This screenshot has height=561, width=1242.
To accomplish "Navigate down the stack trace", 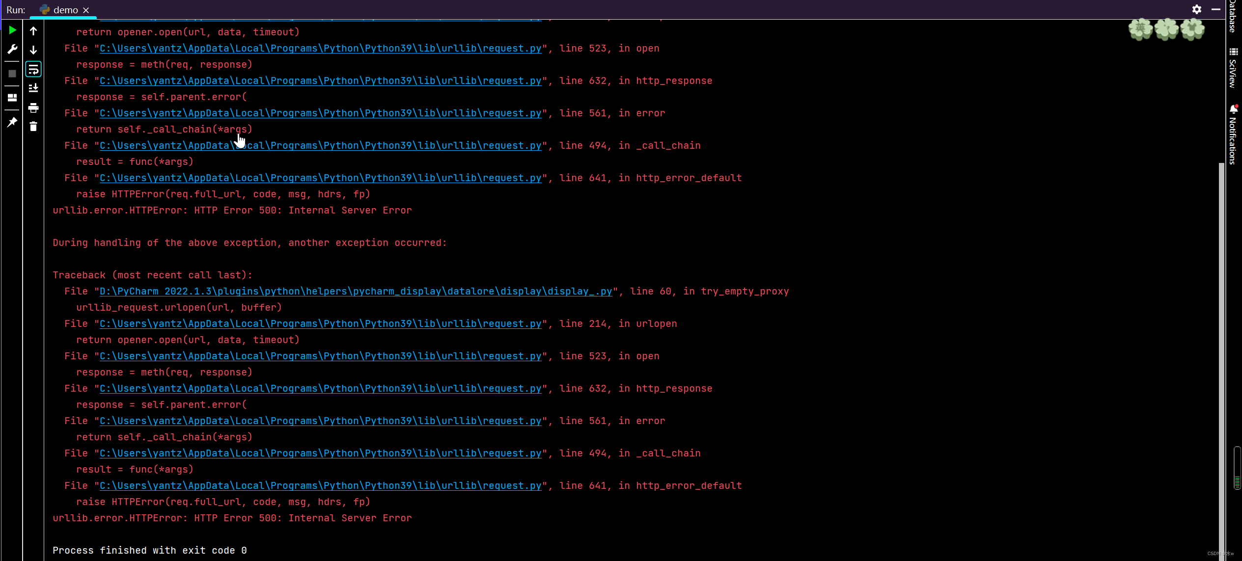I will [x=33, y=50].
